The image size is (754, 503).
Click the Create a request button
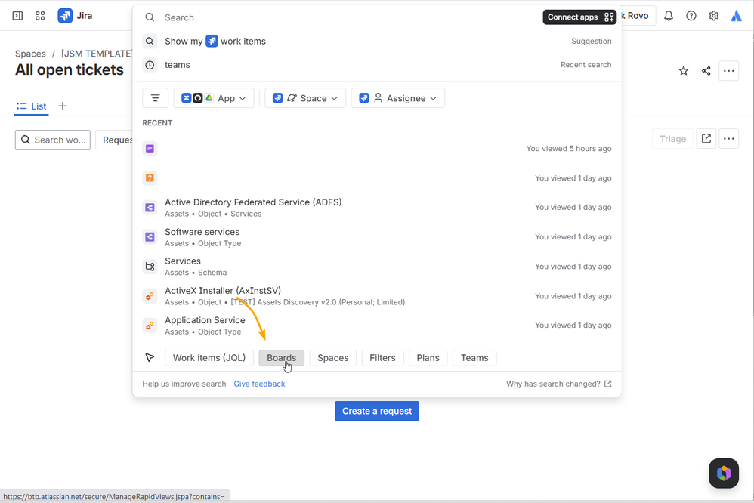click(x=377, y=411)
